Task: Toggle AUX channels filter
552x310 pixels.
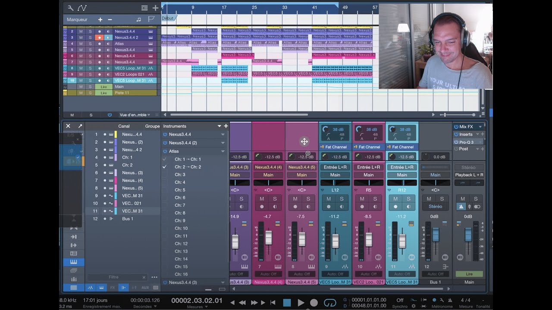Action: [145, 287]
